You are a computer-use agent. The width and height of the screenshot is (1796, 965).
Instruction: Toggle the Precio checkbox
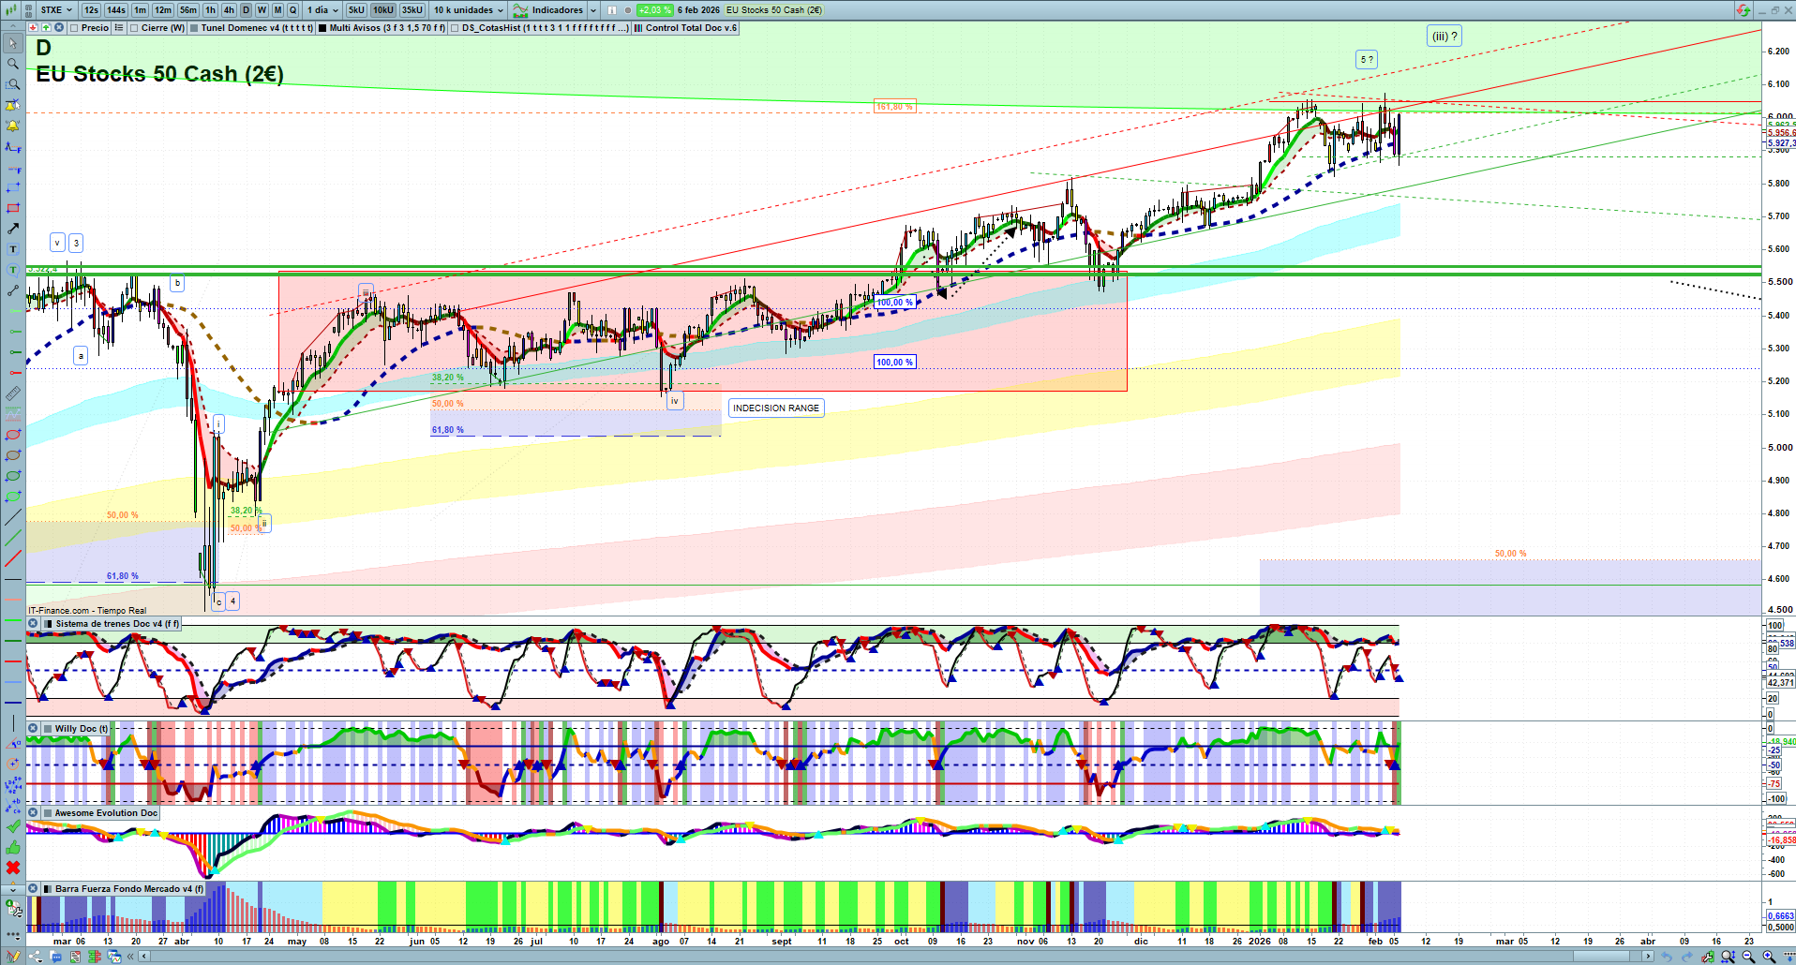73,28
